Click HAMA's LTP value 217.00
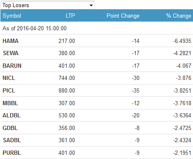The height and width of the screenshot is (159, 193). (x=67, y=41)
